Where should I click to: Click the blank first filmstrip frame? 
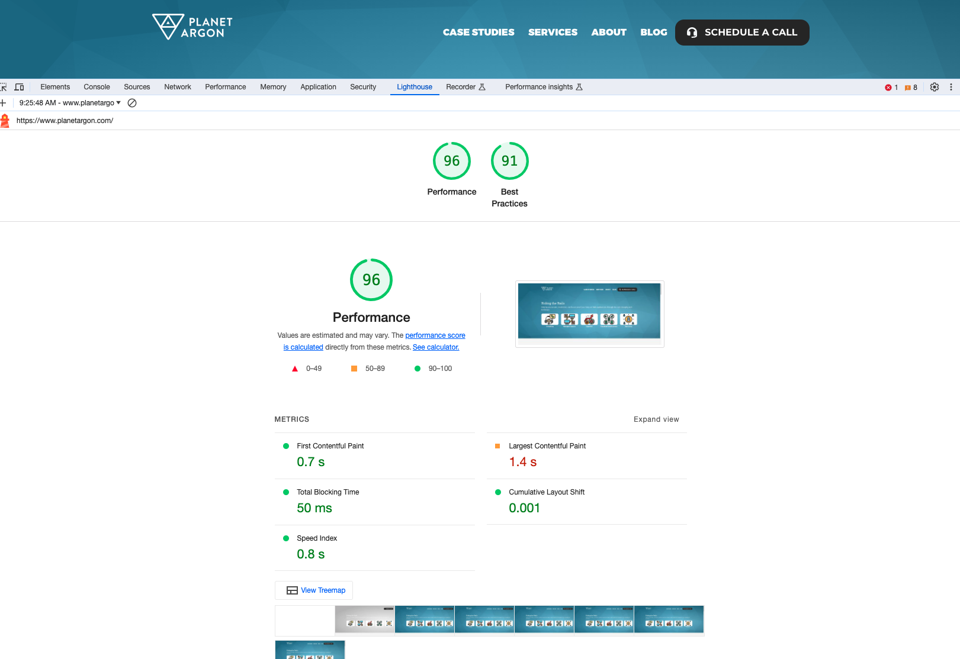305,619
